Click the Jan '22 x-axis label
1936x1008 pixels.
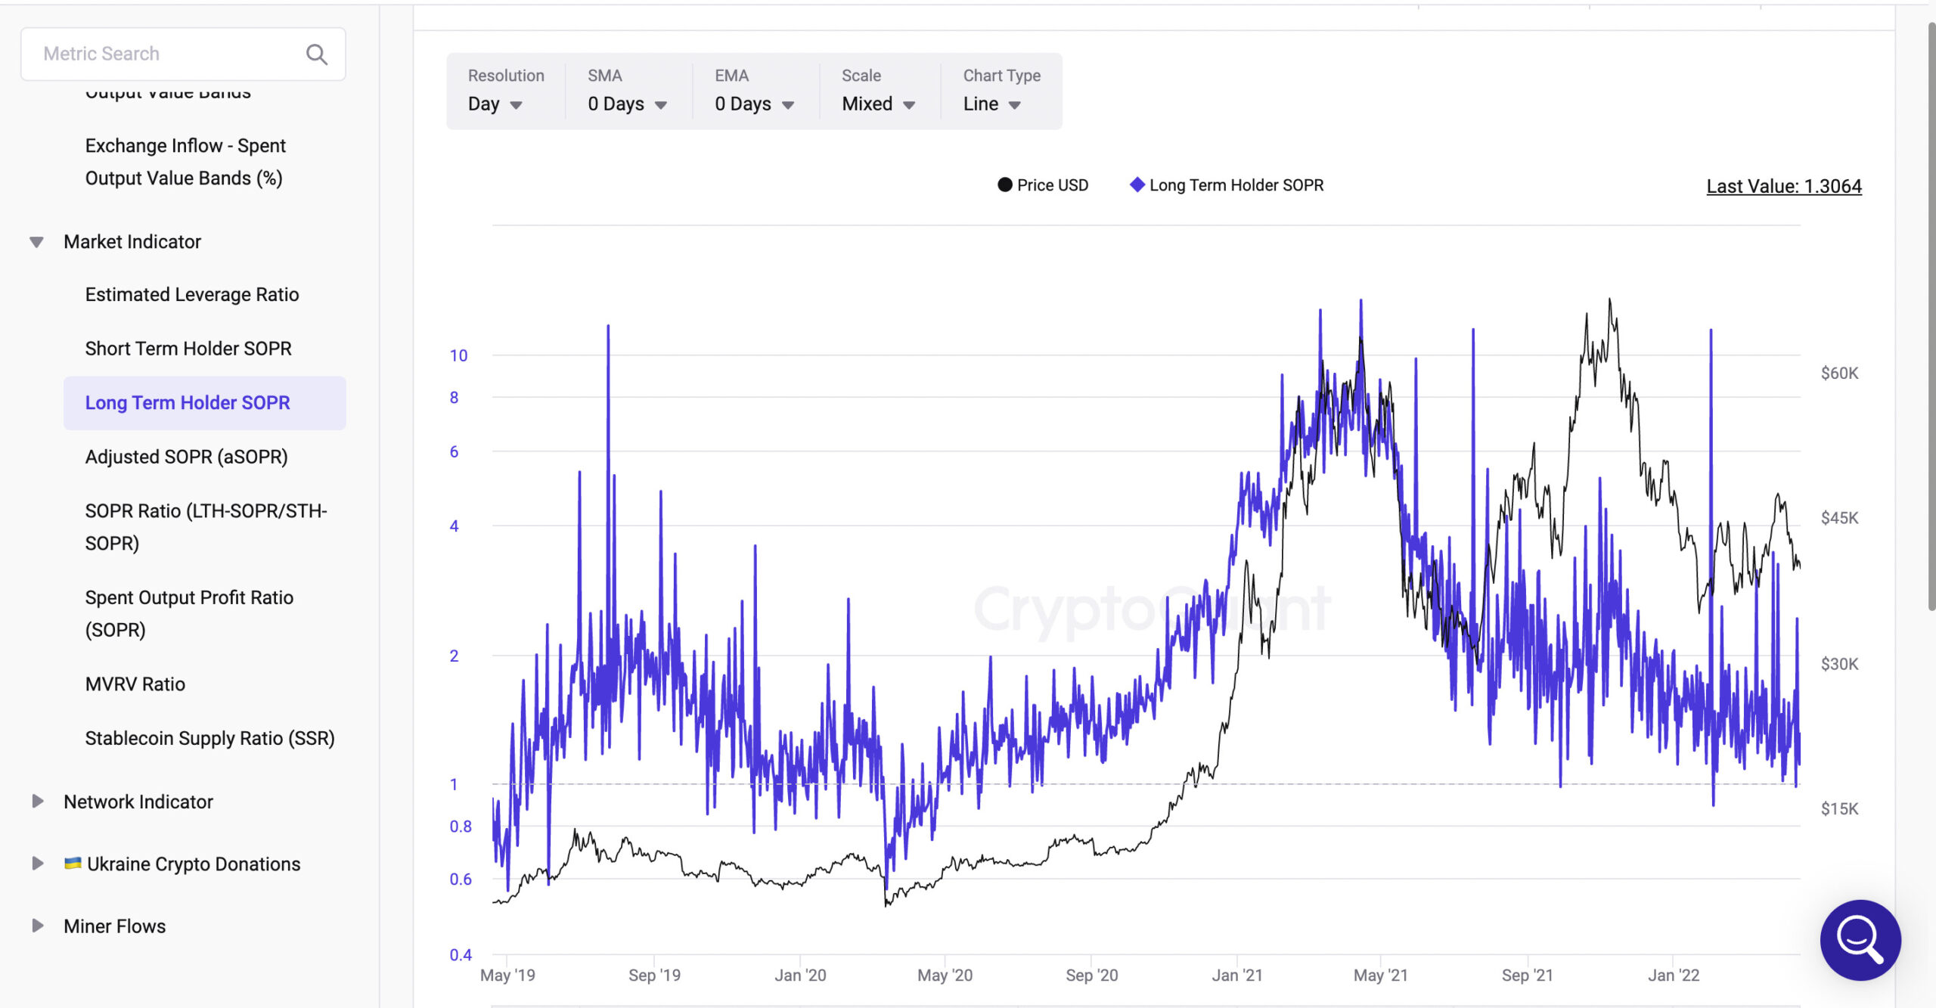click(x=1674, y=975)
